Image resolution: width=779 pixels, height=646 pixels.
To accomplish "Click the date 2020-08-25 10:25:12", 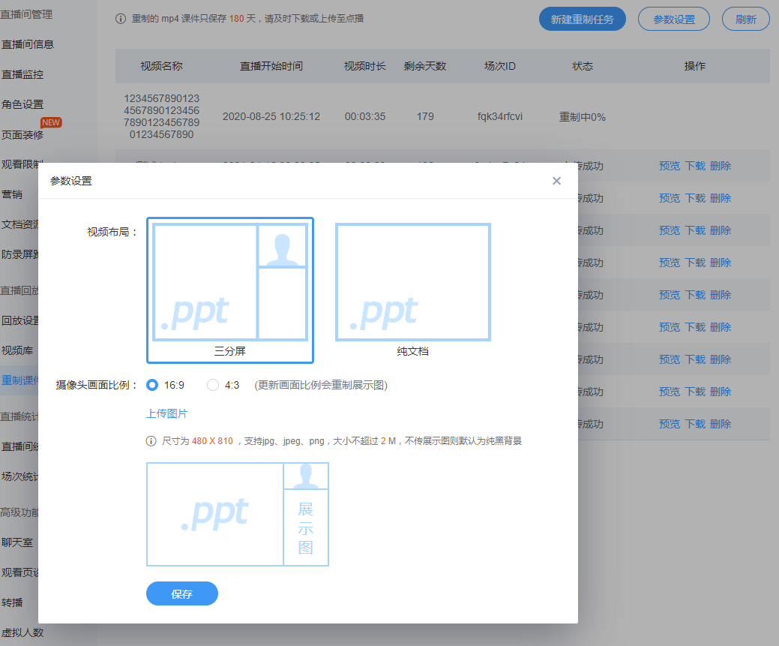I will 271,117.
